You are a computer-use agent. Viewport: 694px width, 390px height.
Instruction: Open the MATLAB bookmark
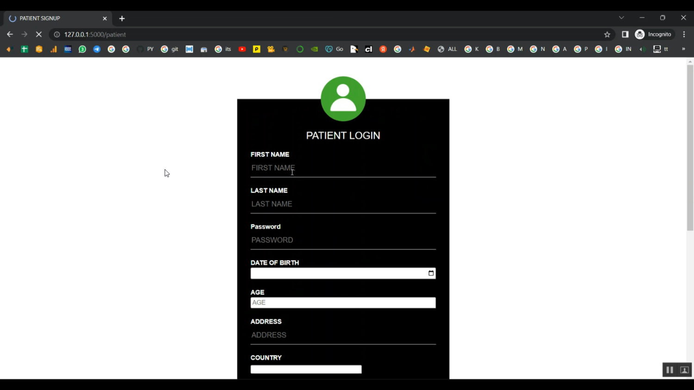[x=412, y=49]
